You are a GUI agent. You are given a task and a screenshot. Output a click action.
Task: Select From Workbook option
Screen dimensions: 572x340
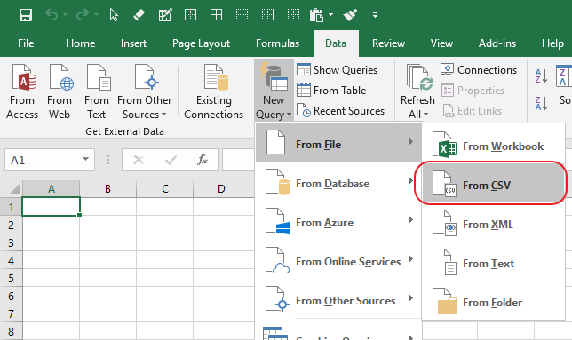(494, 146)
